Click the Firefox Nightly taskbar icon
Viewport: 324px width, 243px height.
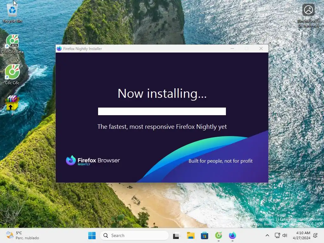(x=233, y=235)
